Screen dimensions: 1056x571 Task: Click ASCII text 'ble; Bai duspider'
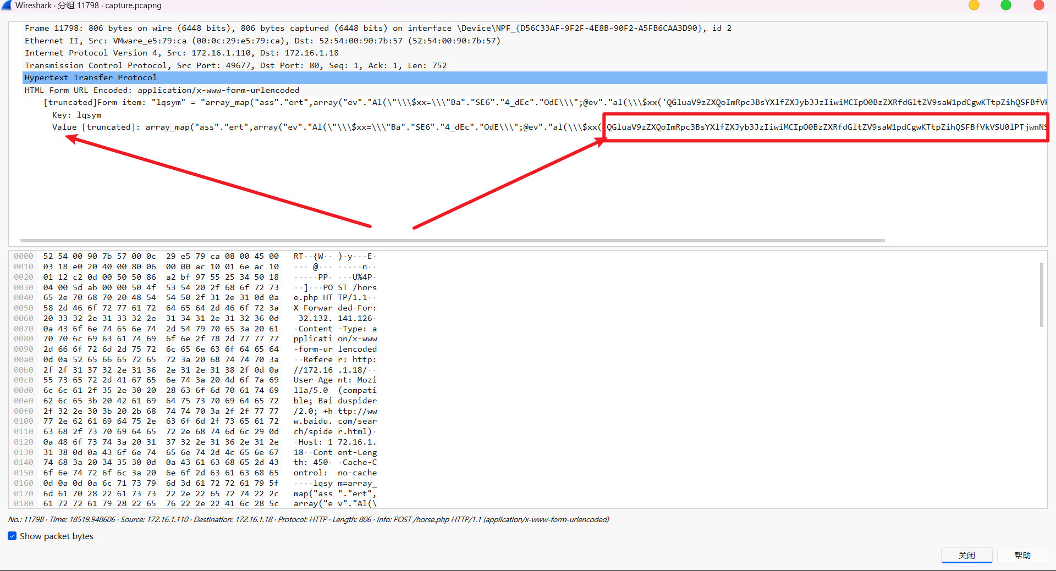(x=335, y=401)
